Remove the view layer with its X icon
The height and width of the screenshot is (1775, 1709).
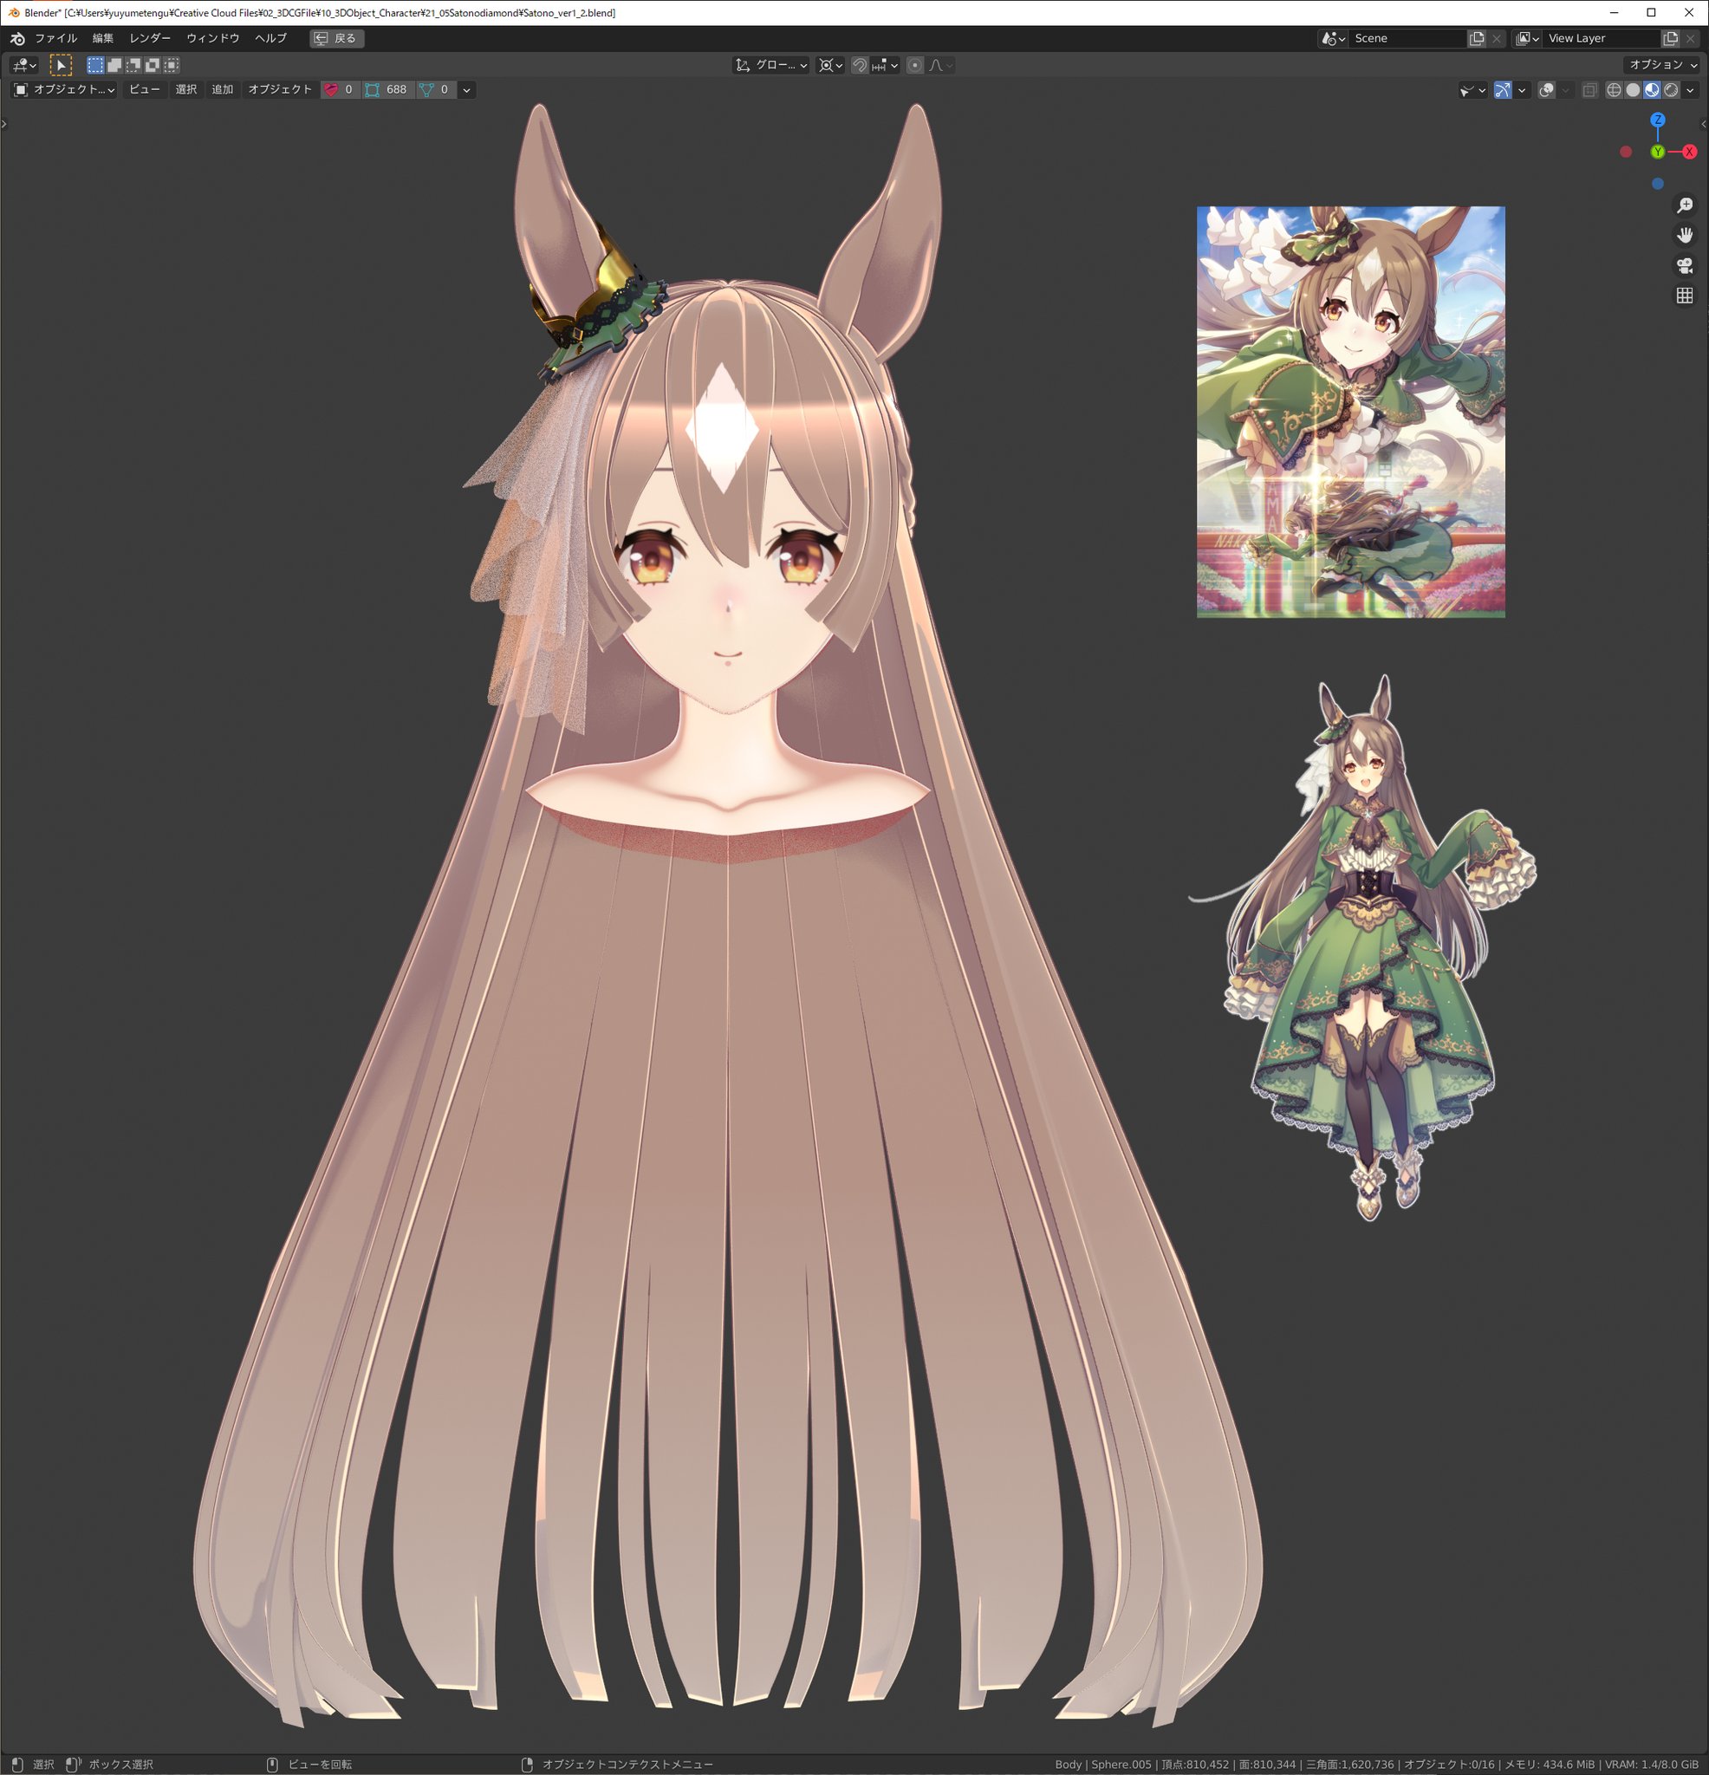coord(1690,38)
